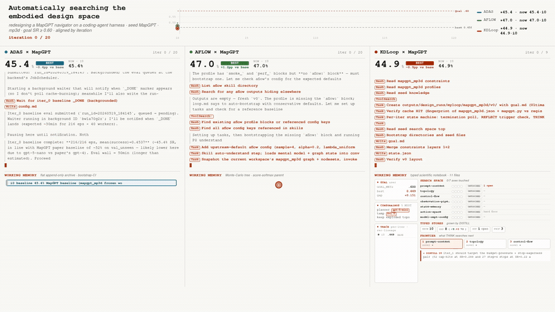Open the CONSTRAINTS card in KDLoop memory

396,212
